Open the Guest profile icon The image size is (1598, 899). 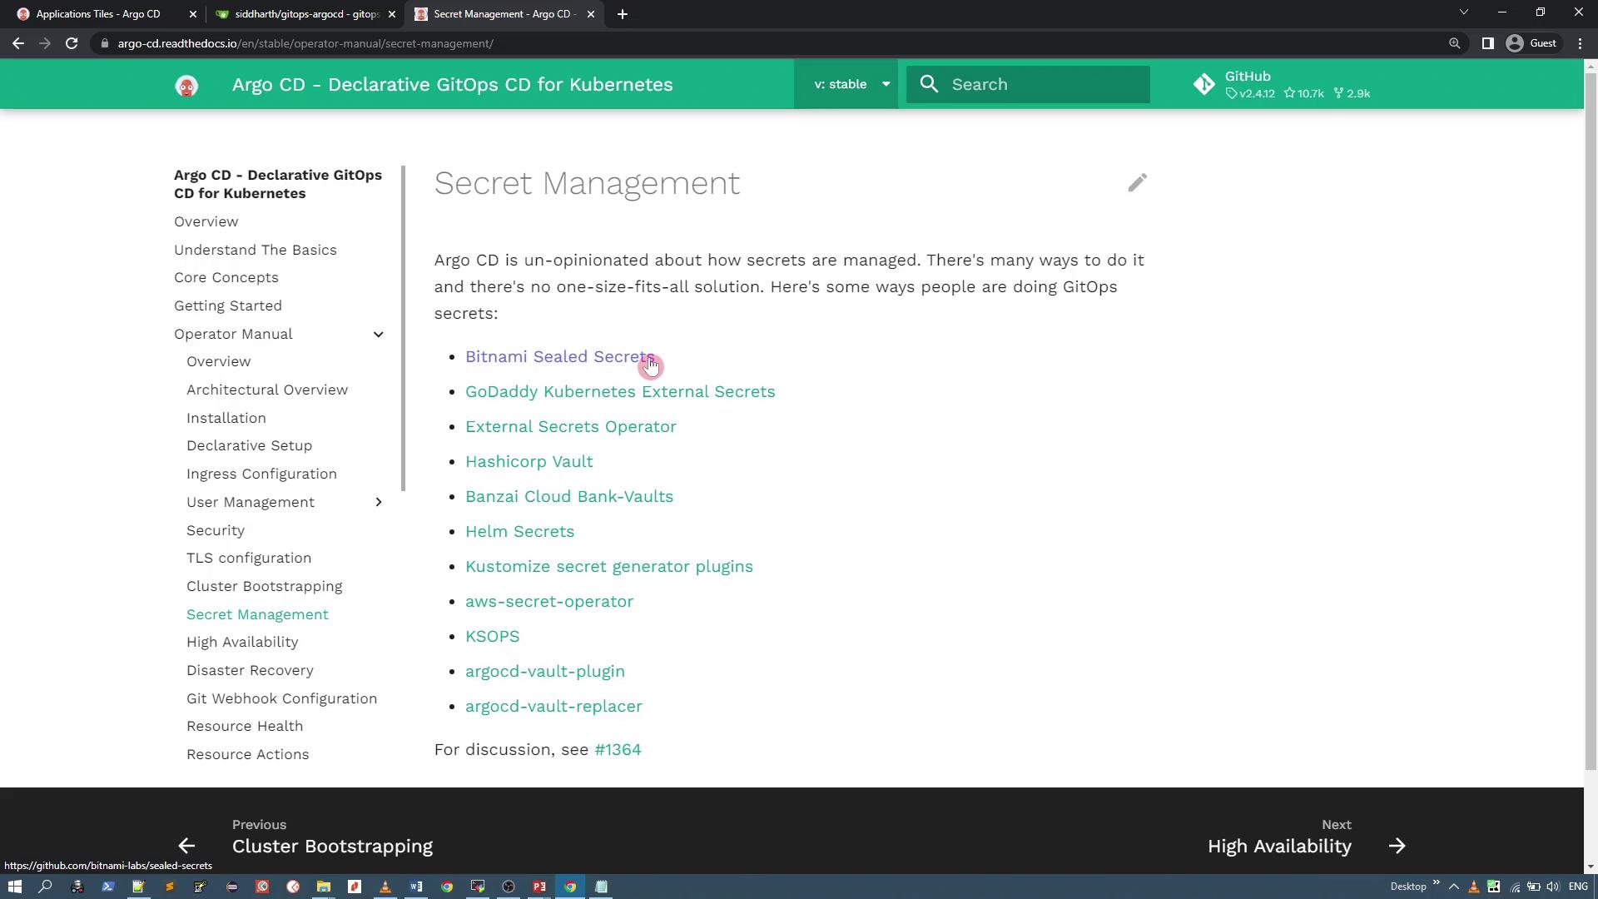click(1515, 43)
